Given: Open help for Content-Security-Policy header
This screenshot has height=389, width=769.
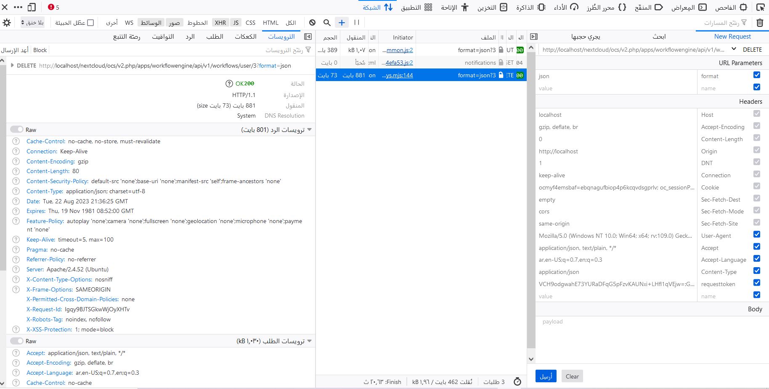Looking at the screenshot, I should pyautogui.click(x=16, y=181).
